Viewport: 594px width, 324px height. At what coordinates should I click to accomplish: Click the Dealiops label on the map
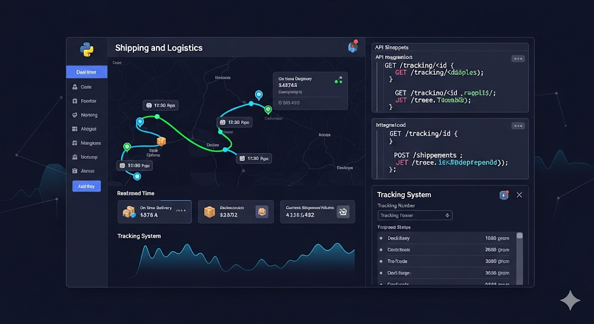(x=345, y=168)
